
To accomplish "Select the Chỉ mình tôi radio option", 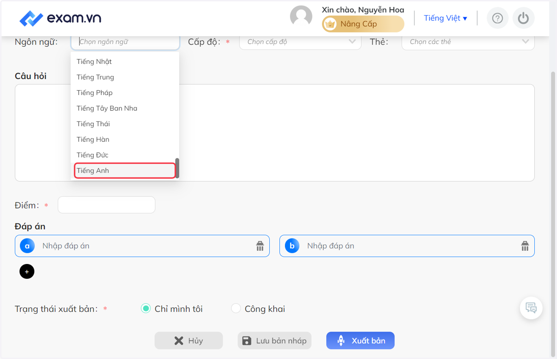I will tap(146, 309).
